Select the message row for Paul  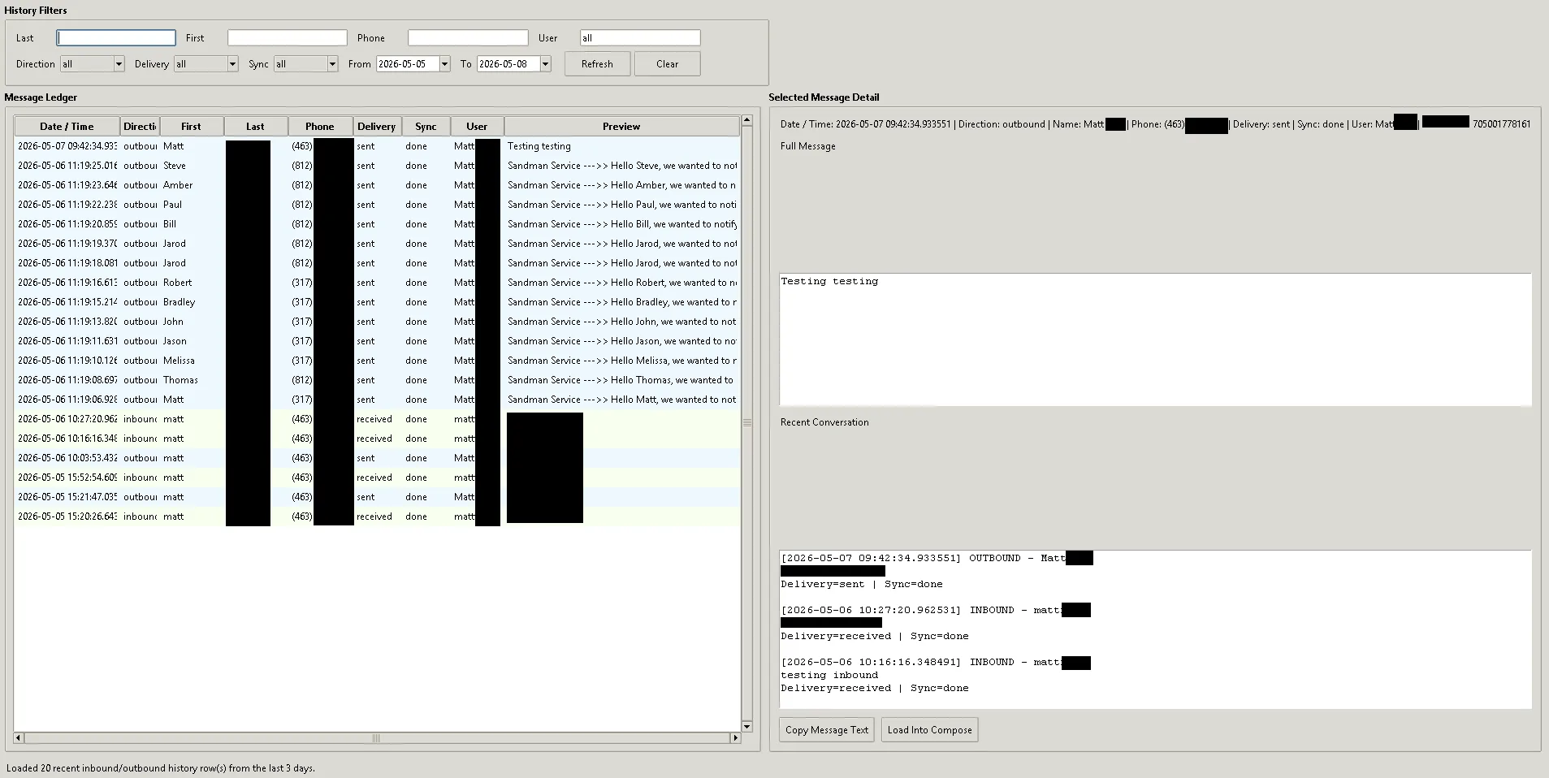377,205
